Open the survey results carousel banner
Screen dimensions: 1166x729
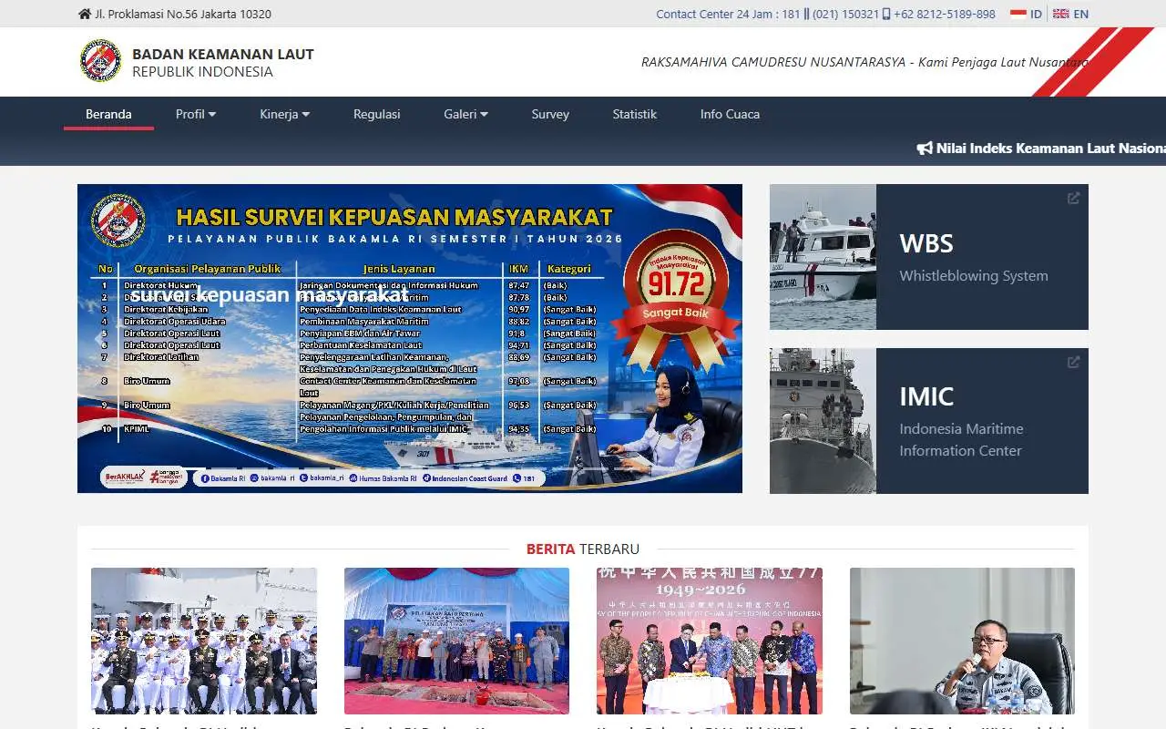point(410,338)
